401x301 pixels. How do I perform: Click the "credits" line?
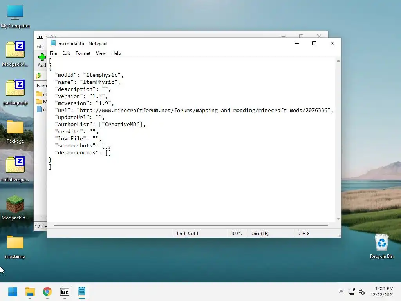click(x=76, y=131)
